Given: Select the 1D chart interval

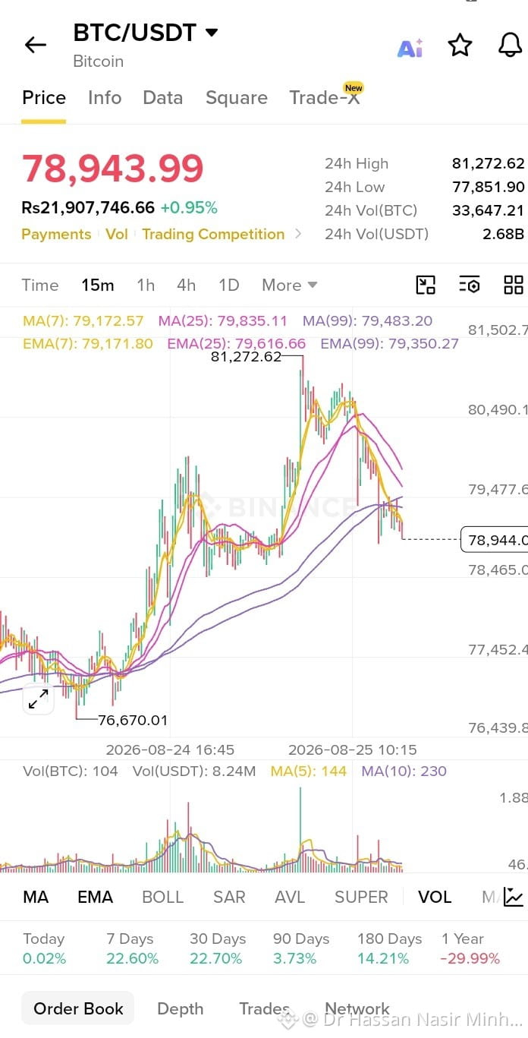Looking at the screenshot, I should tap(229, 285).
